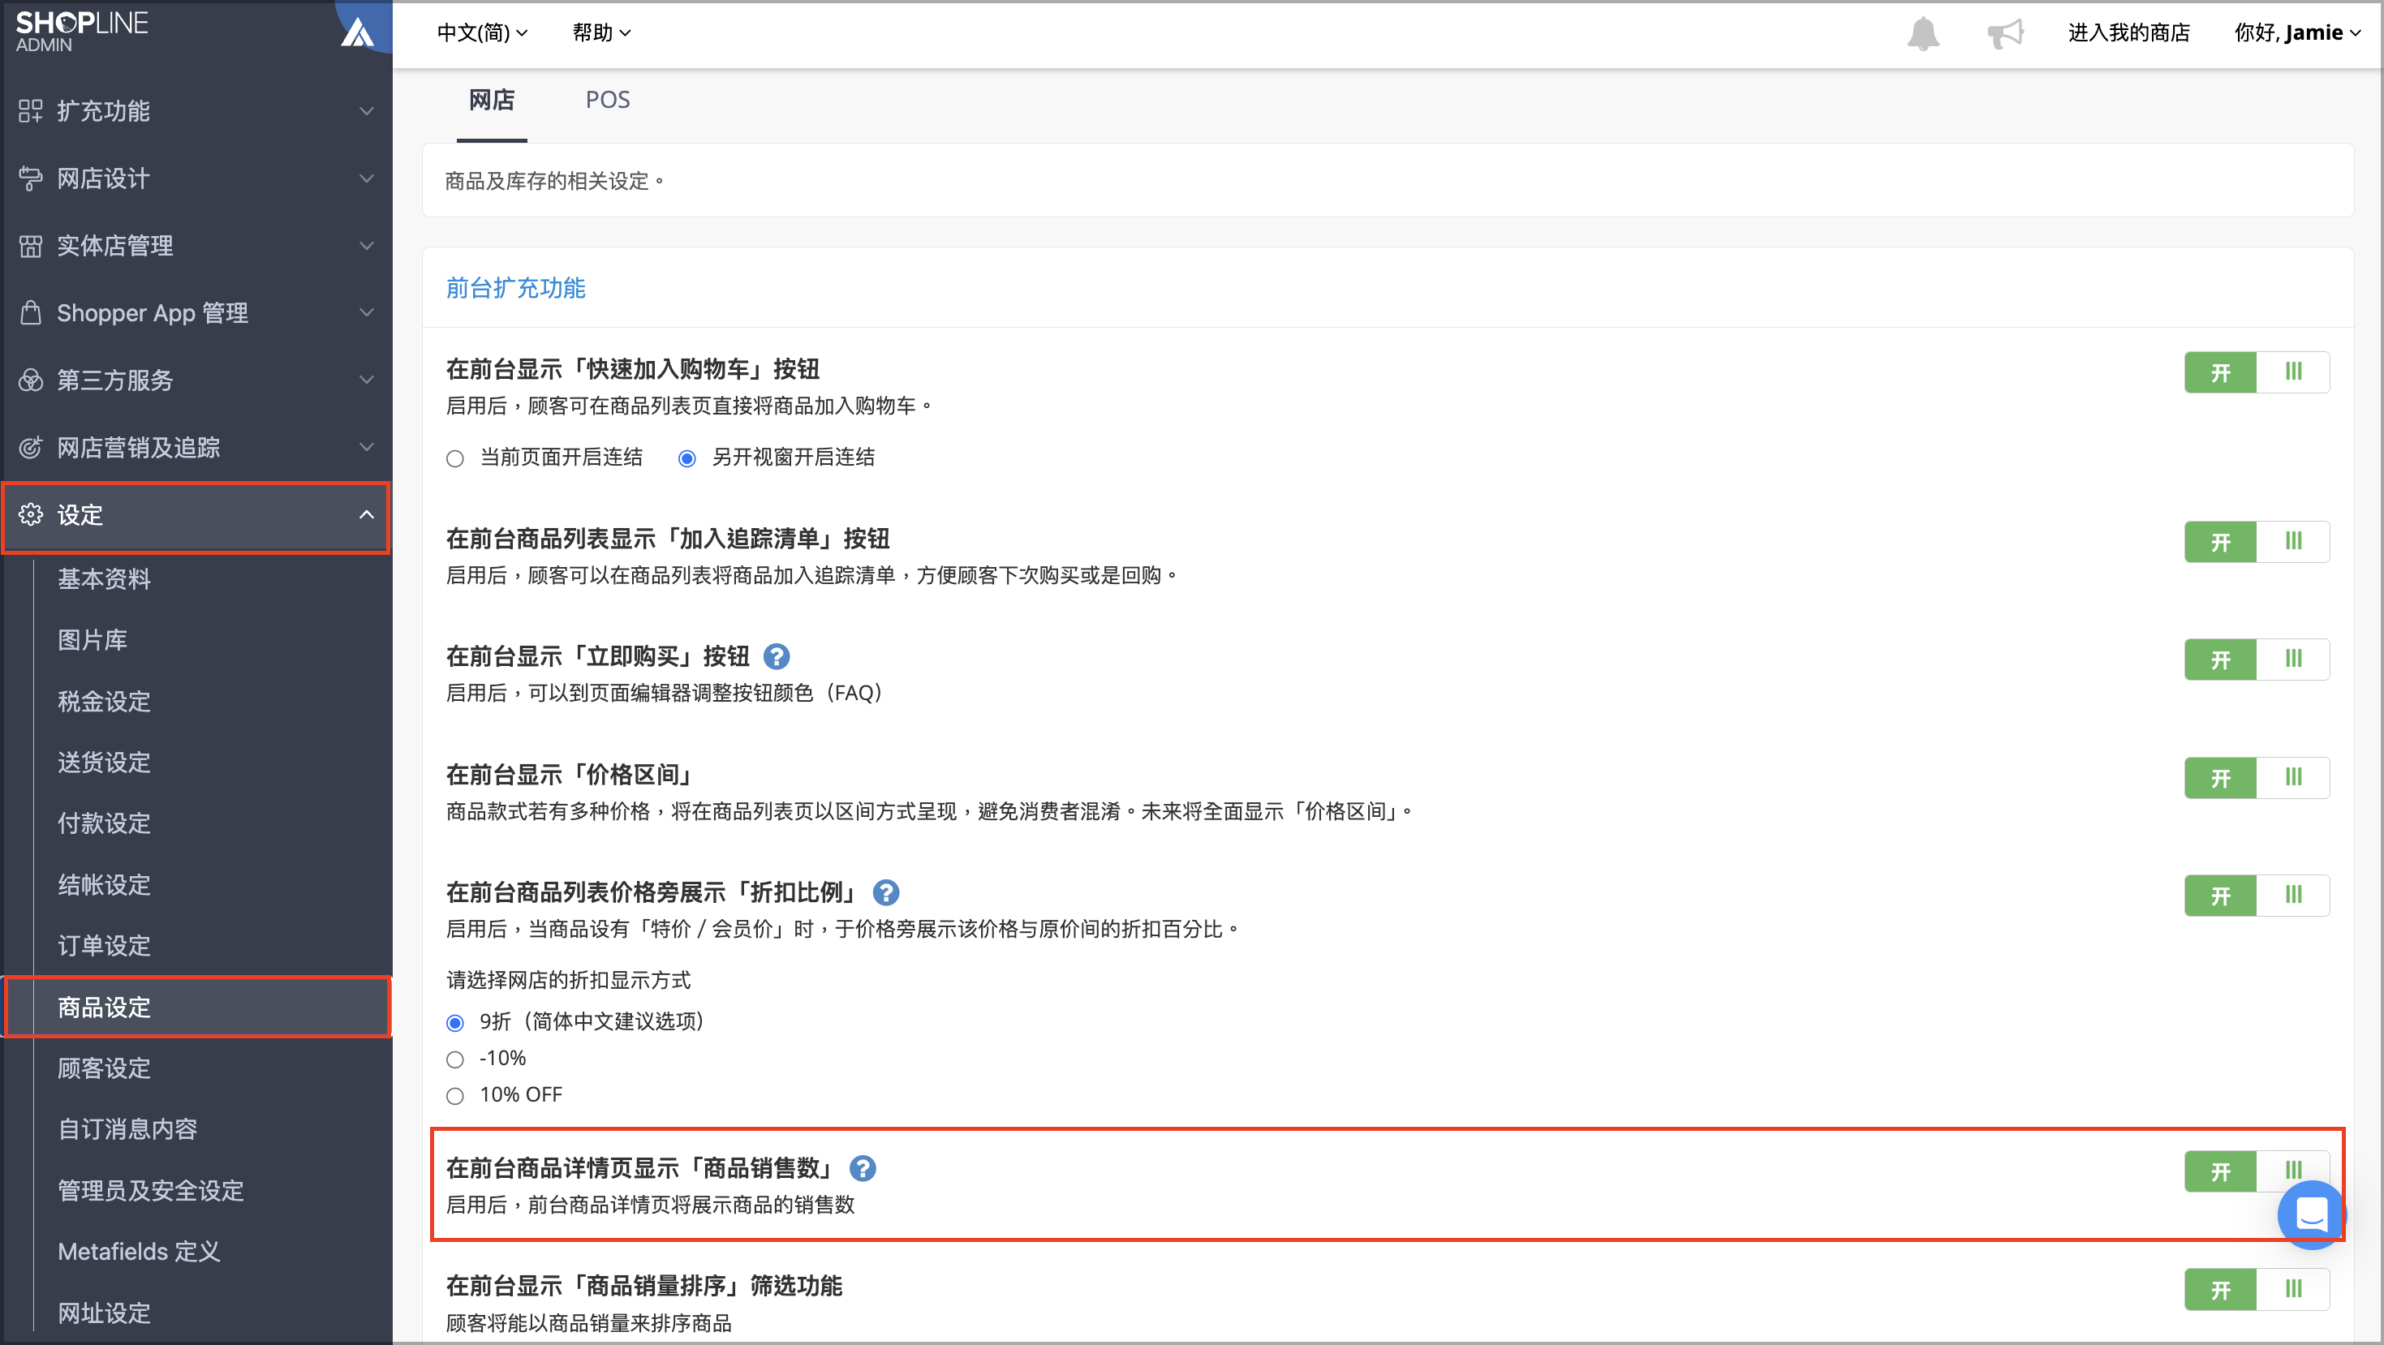Click the 第三方服务 circles icon
The image size is (2384, 1345).
coord(31,380)
